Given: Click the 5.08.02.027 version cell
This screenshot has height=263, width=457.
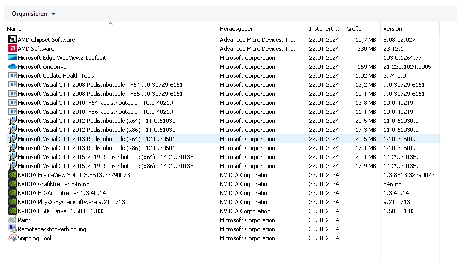Looking at the screenshot, I should (x=399, y=40).
